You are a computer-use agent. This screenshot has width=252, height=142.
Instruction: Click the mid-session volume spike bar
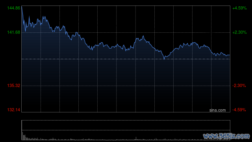pyautogui.click(x=136, y=138)
